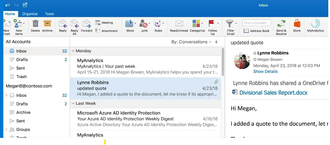The height and width of the screenshot is (145, 330).
Task: Open the Store from the ribbon
Action: [x=297, y=24]
